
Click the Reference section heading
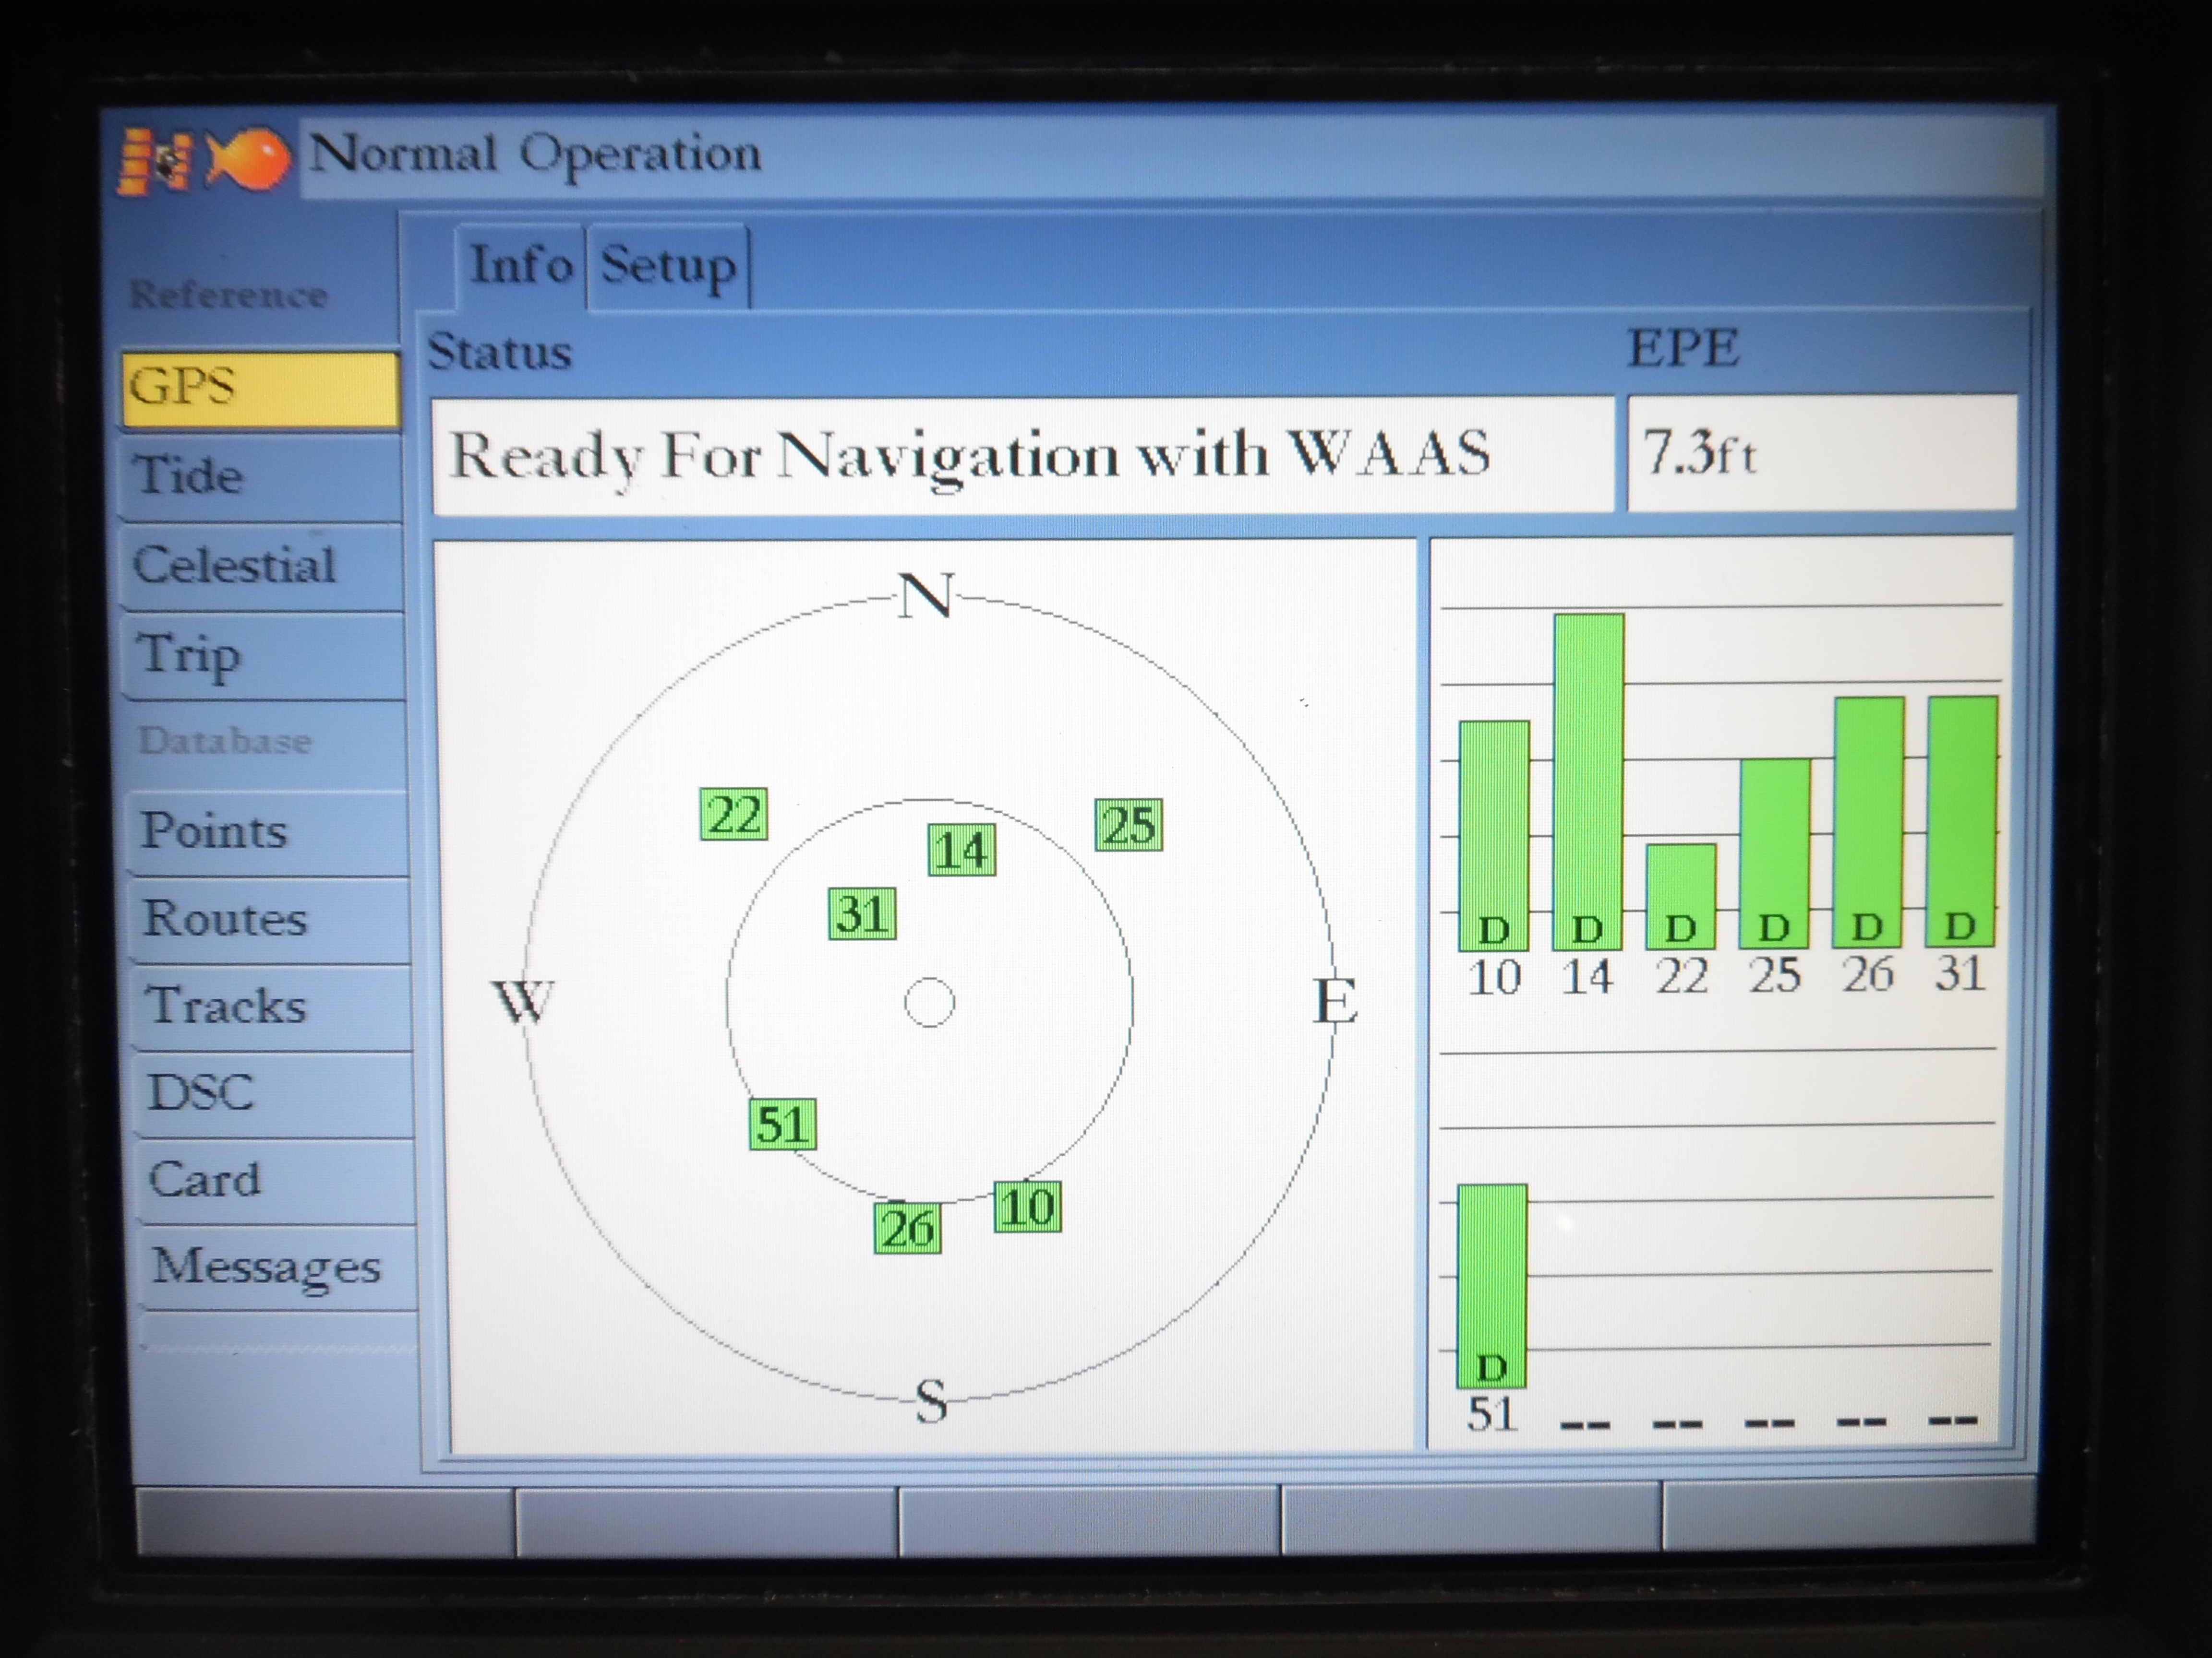[x=228, y=295]
